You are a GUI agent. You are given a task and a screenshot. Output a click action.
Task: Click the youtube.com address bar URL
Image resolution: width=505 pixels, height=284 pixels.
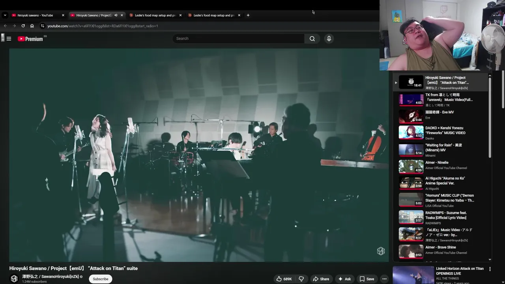[x=103, y=26]
